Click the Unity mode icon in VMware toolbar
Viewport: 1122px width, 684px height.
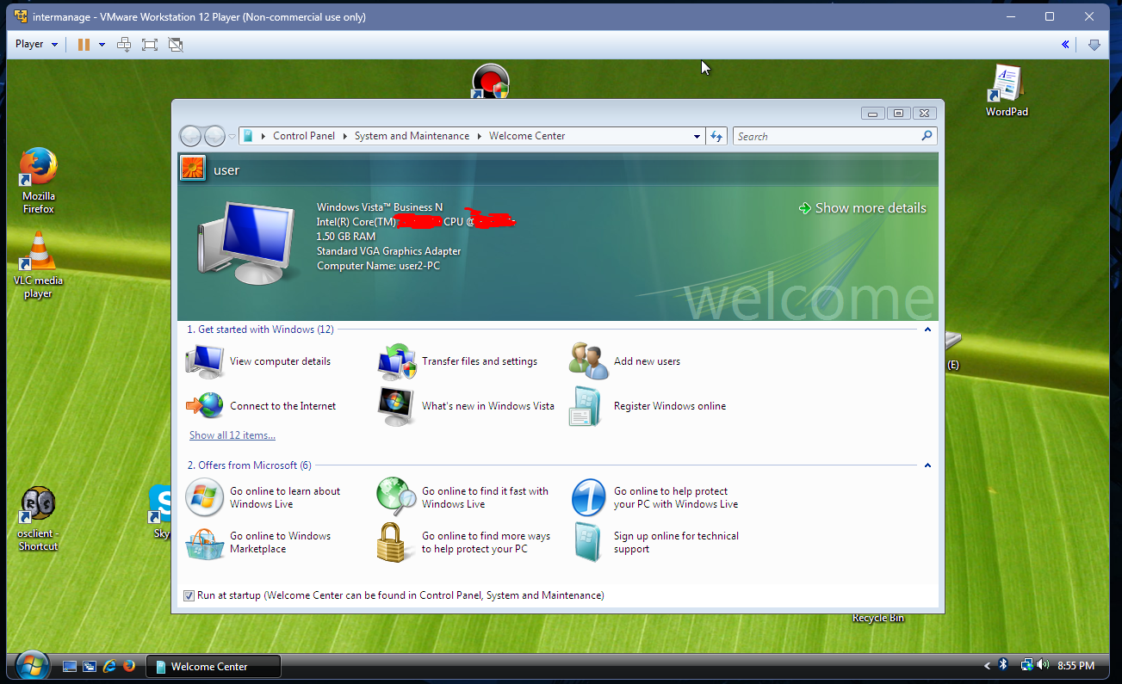(x=176, y=45)
